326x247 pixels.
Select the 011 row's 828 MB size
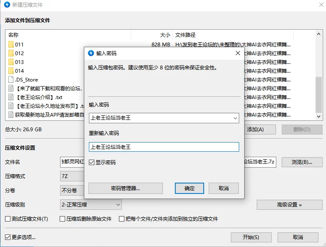[161, 45]
